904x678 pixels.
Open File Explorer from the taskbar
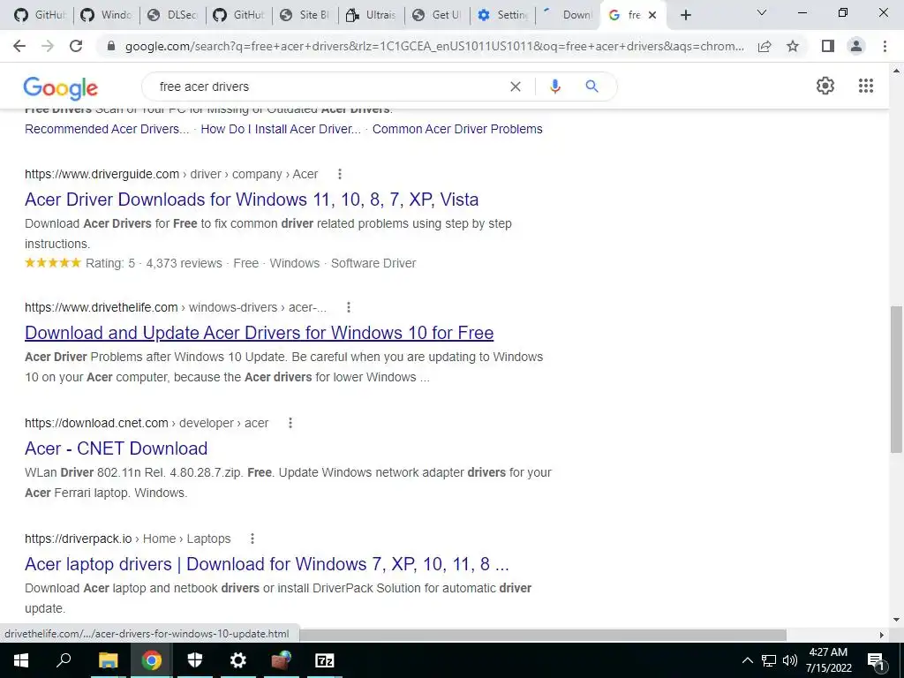[108, 660]
